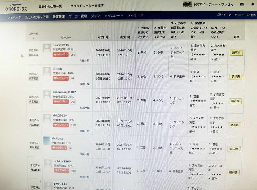Click the refresh icon beside ワーカーメニューに切り

pyautogui.click(x=219, y=15)
